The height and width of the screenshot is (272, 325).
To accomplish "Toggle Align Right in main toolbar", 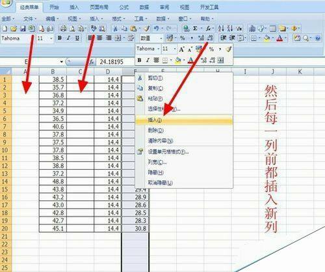I will point(109,38).
